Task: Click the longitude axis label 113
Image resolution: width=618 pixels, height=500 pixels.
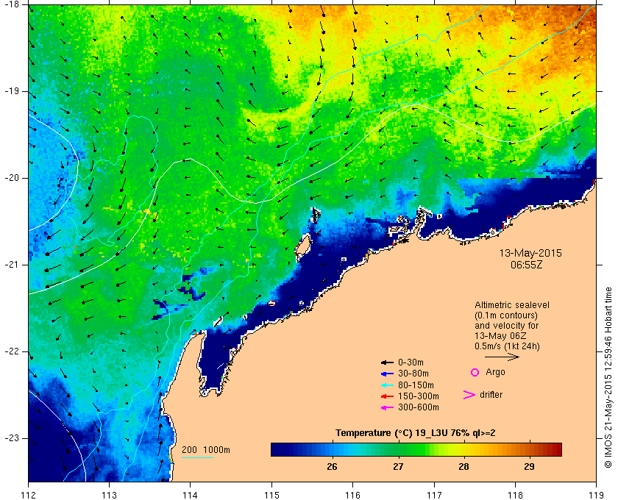Action: pos(109,494)
